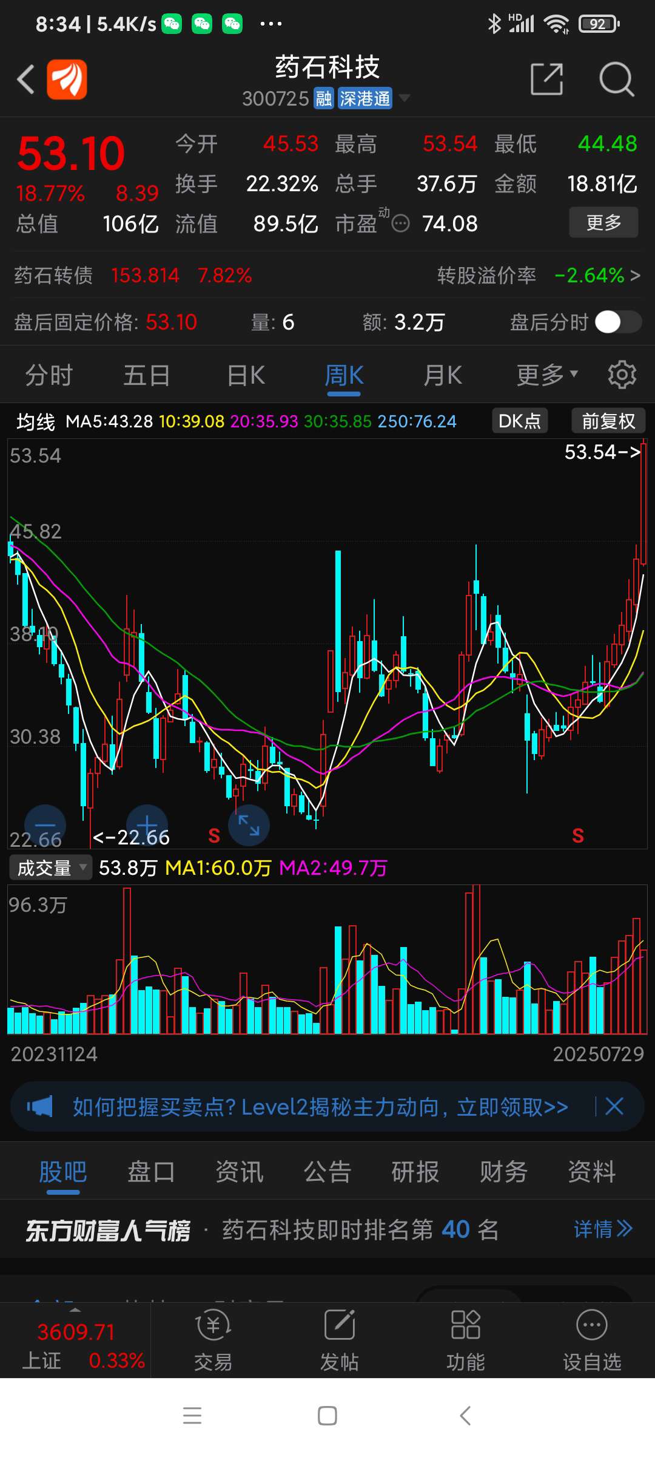Open the 成交量 indicator dropdown
Screen dimensions: 655x1457
click(x=50, y=868)
